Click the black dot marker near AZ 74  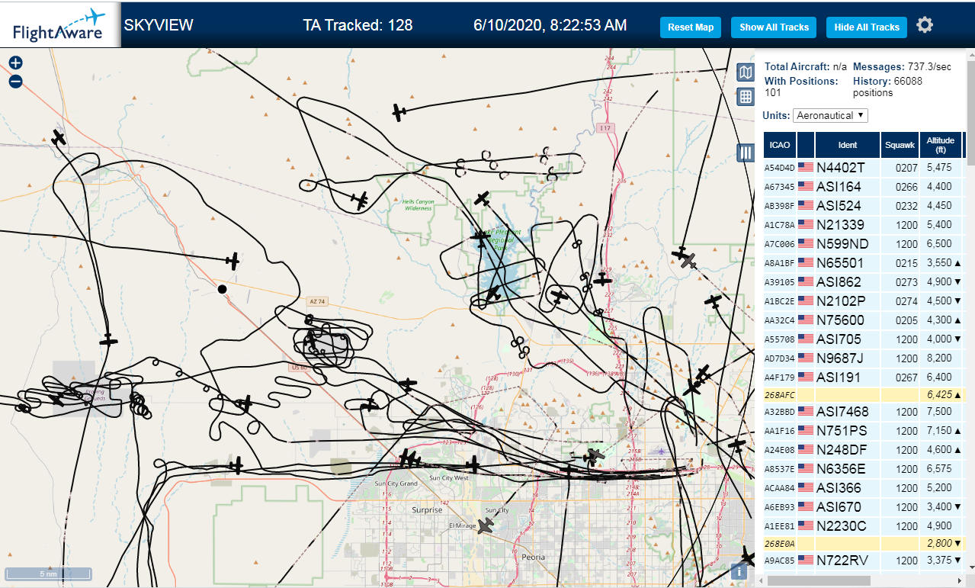222,289
